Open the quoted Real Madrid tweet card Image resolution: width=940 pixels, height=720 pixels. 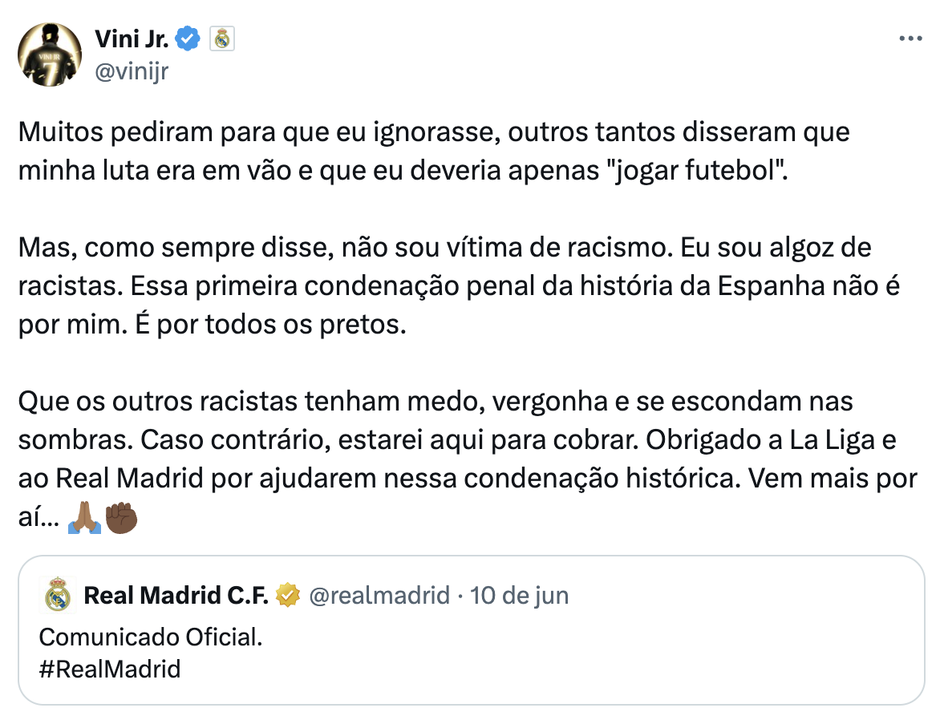click(471, 630)
